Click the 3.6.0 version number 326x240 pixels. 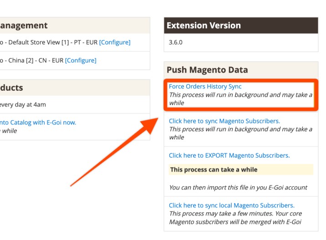176,42
